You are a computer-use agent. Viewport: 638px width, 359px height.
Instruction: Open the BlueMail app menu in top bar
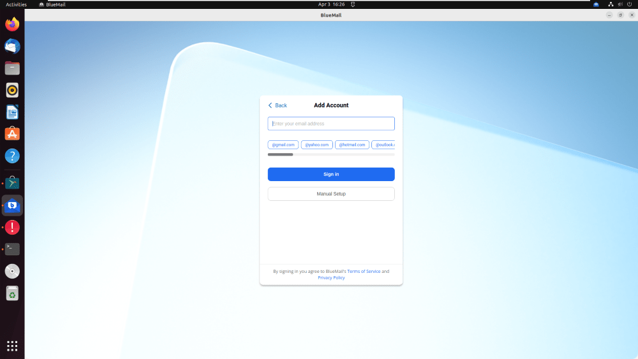tap(52, 4)
